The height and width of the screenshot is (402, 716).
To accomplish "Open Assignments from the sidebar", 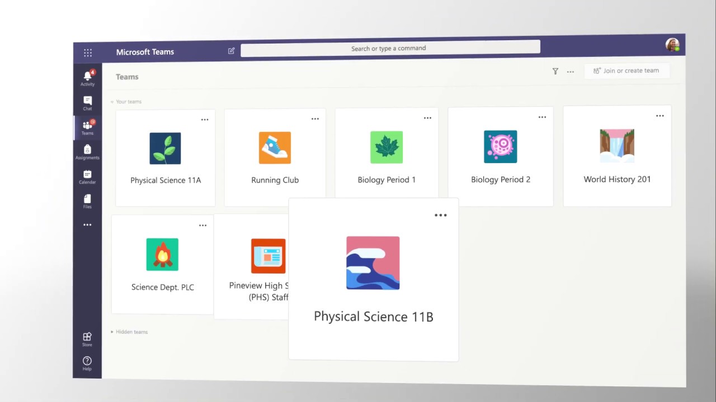I will [x=87, y=152].
